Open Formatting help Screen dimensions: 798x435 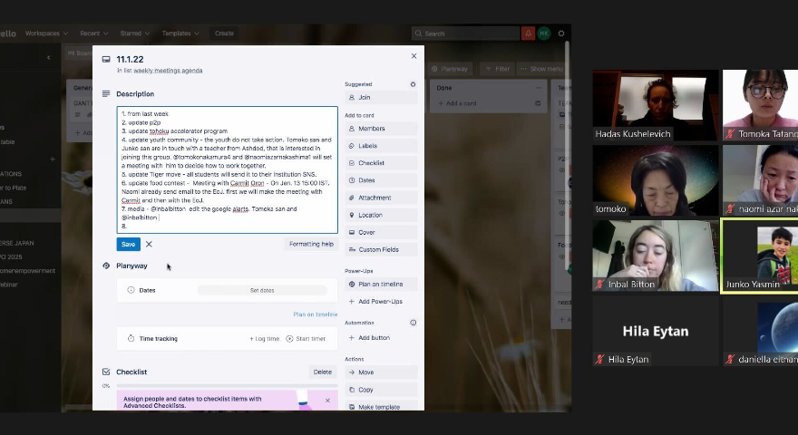coord(311,244)
